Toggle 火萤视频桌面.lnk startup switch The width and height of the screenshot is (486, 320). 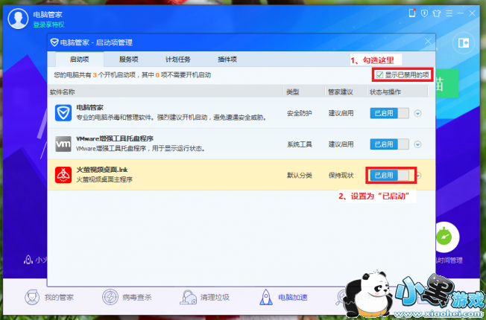pos(389,176)
